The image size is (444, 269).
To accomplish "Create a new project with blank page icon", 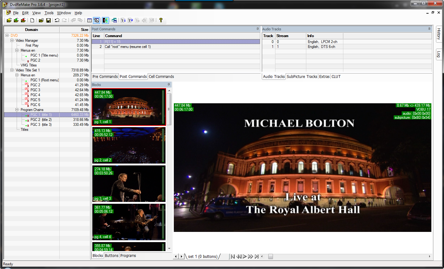I will coord(32,20).
